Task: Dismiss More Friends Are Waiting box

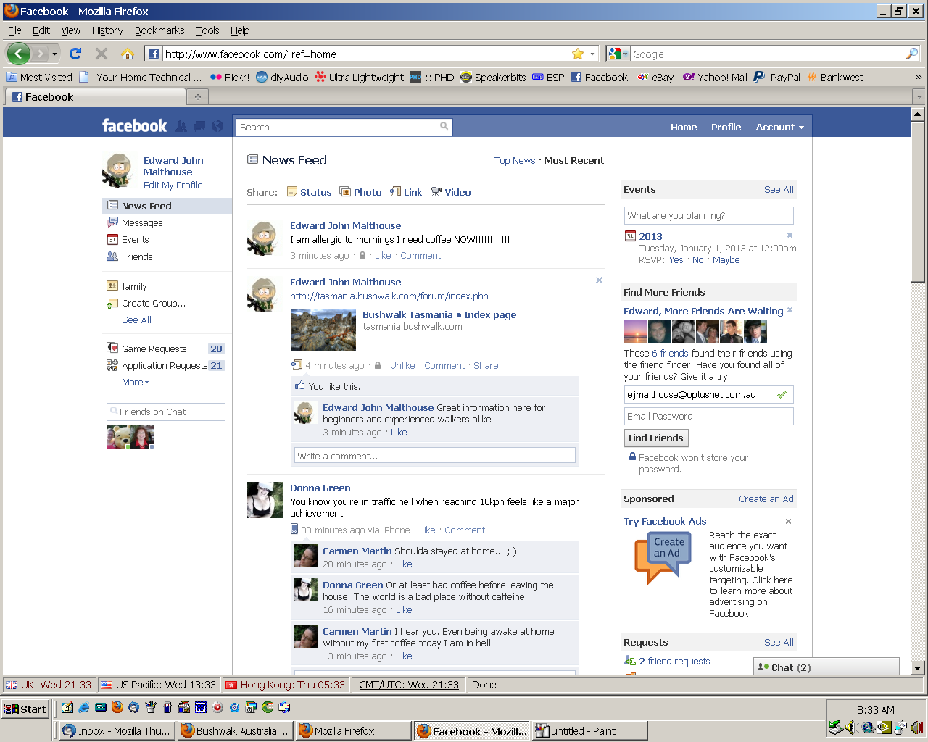Action: point(790,310)
